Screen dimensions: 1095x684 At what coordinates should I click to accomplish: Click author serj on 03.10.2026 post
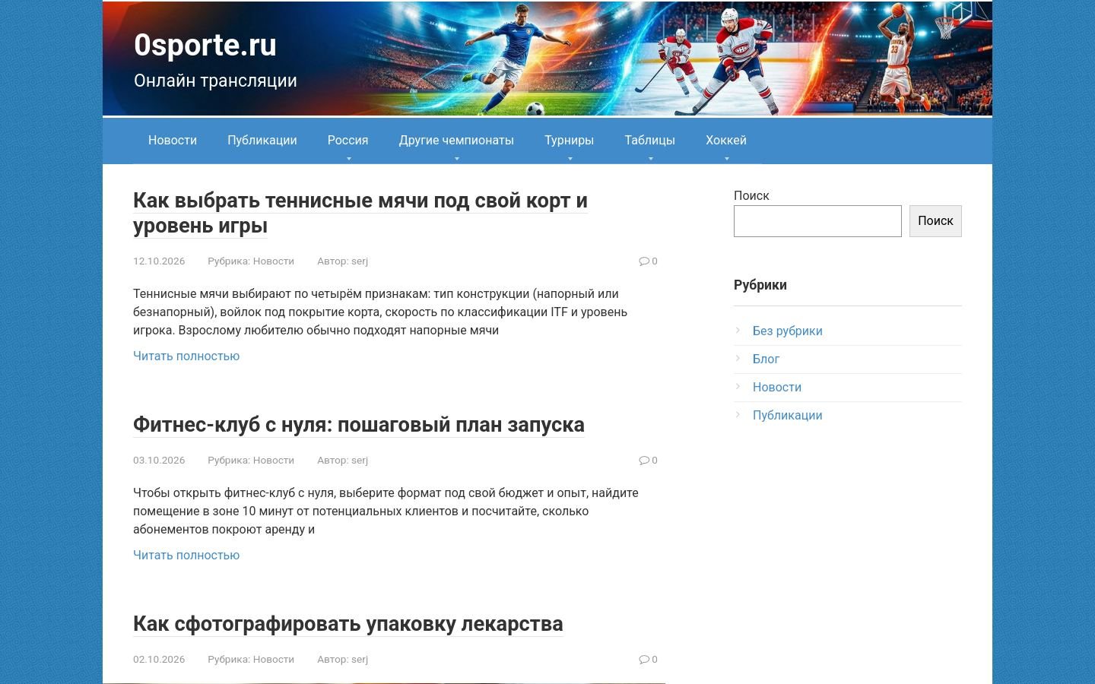point(360,460)
